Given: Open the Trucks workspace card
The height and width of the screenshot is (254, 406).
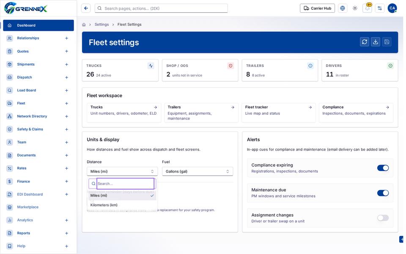Looking at the screenshot, I should [124, 113].
